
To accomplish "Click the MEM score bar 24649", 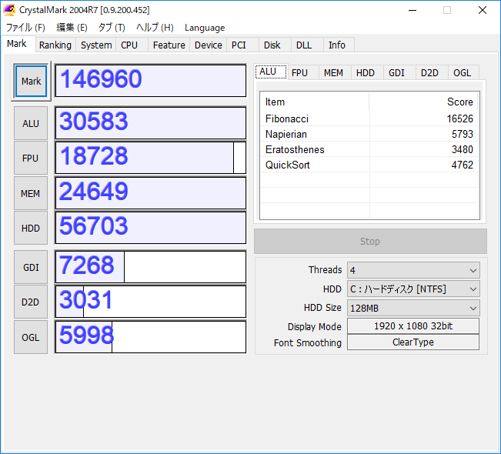I will tap(151, 193).
